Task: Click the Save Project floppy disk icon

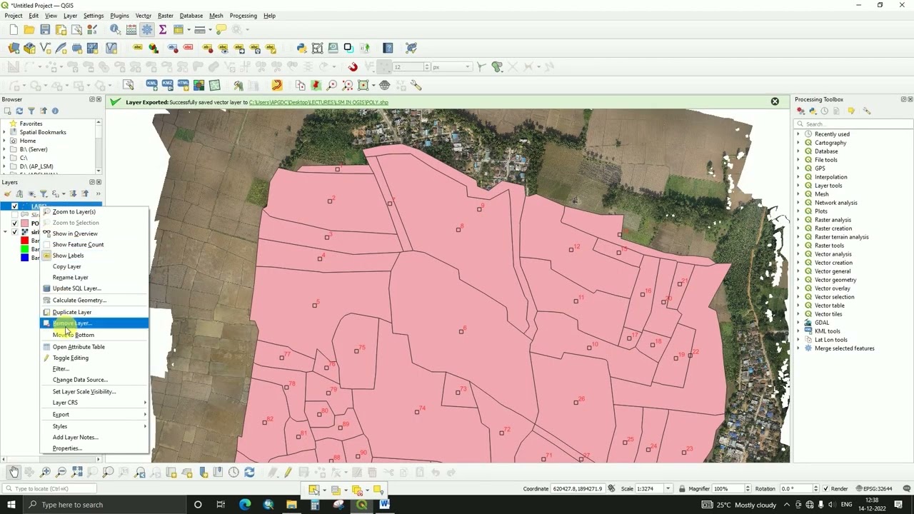Action: (45, 29)
